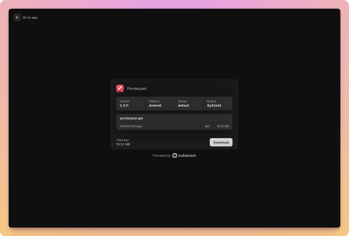349x236 pixels.
Task: Select the Platform Android cell
Action: pos(160,103)
